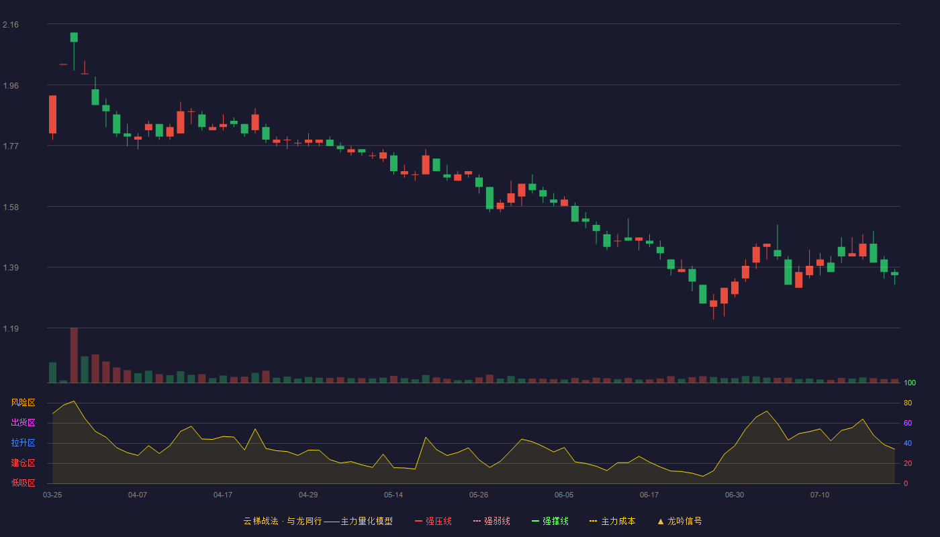Click the 06-30 date label
Image resolution: width=940 pixels, height=537 pixels.
(x=735, y=495)
